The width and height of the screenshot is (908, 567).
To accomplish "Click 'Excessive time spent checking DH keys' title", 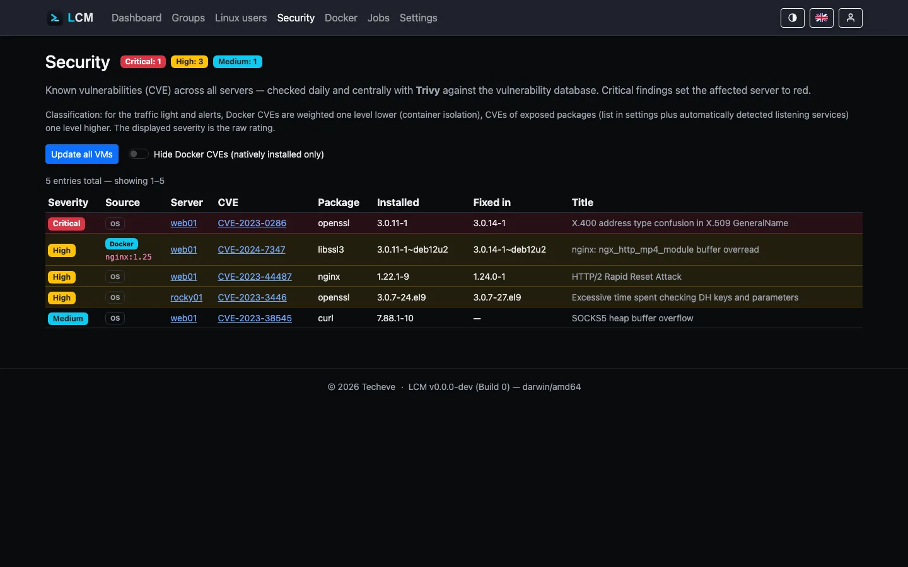I will pos(685,297).
